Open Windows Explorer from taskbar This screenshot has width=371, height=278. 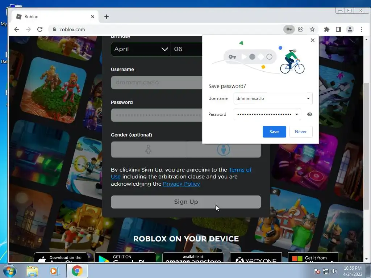tap(32, 271)
